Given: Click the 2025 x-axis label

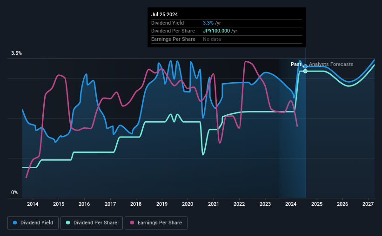Looking at the screenshot, I should (x=317, y=204).
